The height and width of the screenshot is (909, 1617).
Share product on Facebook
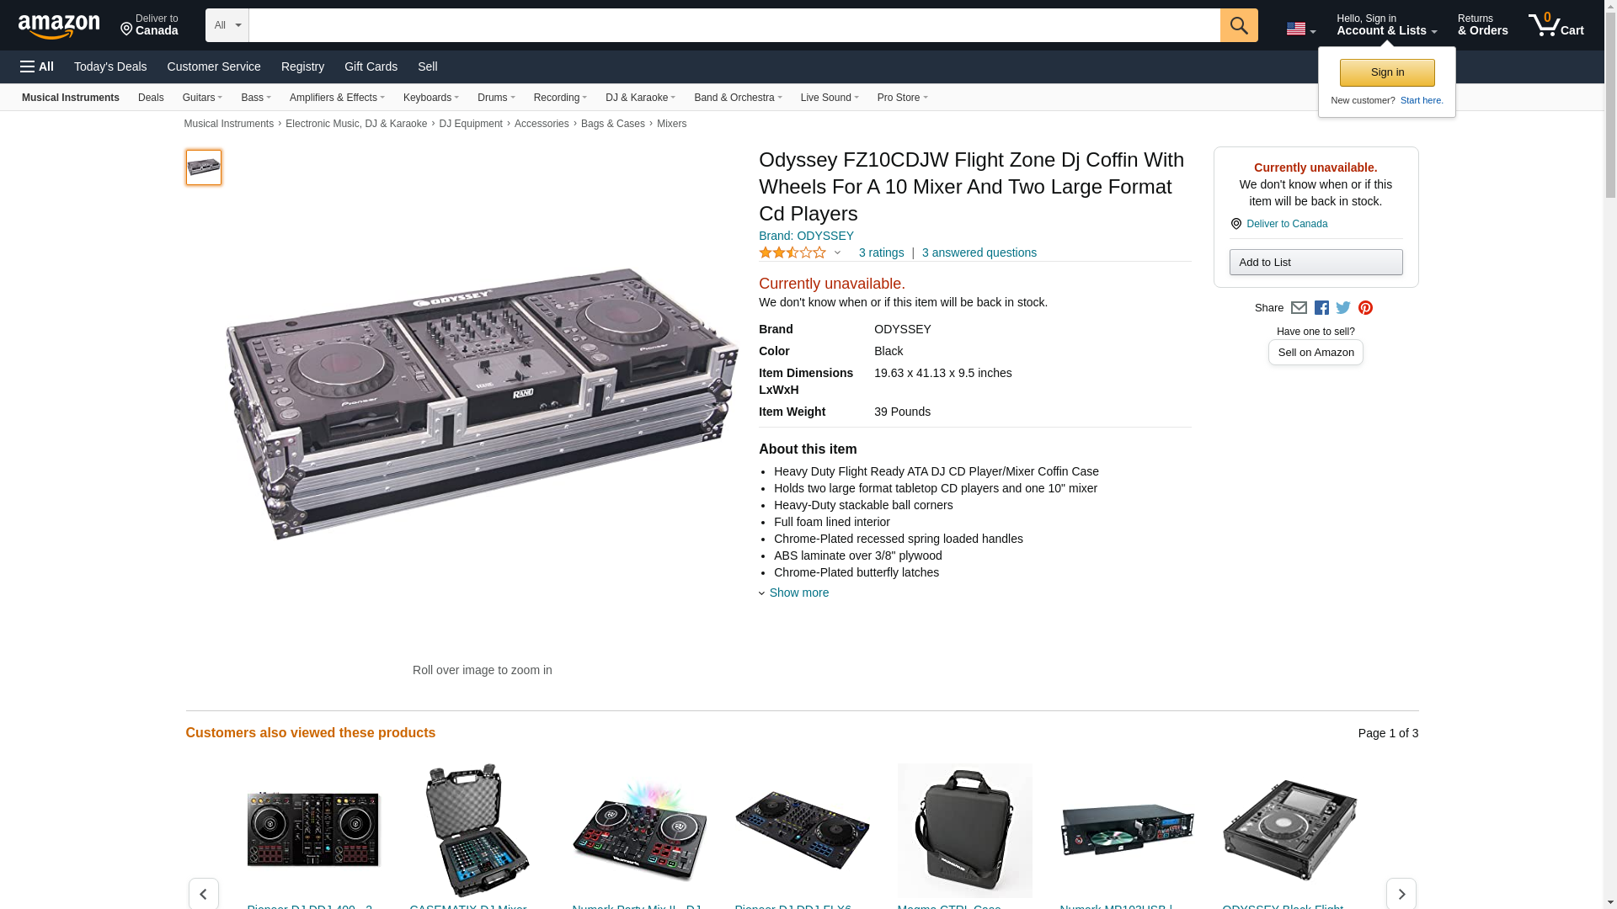[x=1321, y=308]
